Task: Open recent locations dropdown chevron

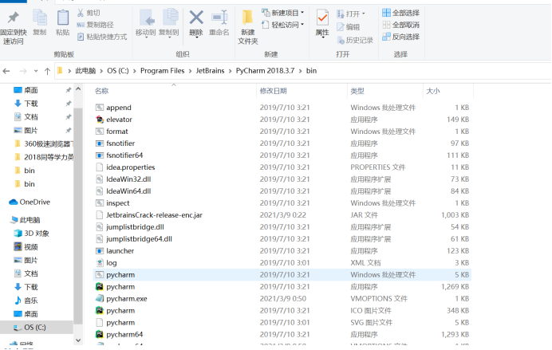Action: 36,71
